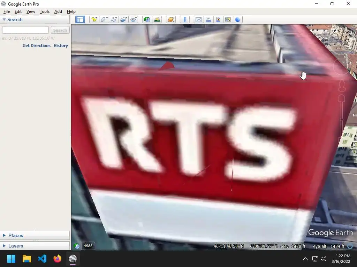Open the View menu
357x267 pixels.
click(x=31, y=11)
